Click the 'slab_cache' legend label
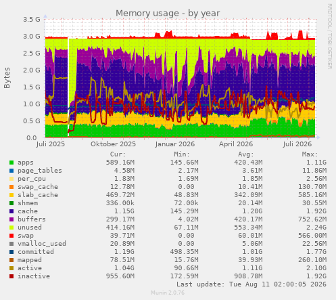Screen dimensions: 336x300 [x=38, y=195]
